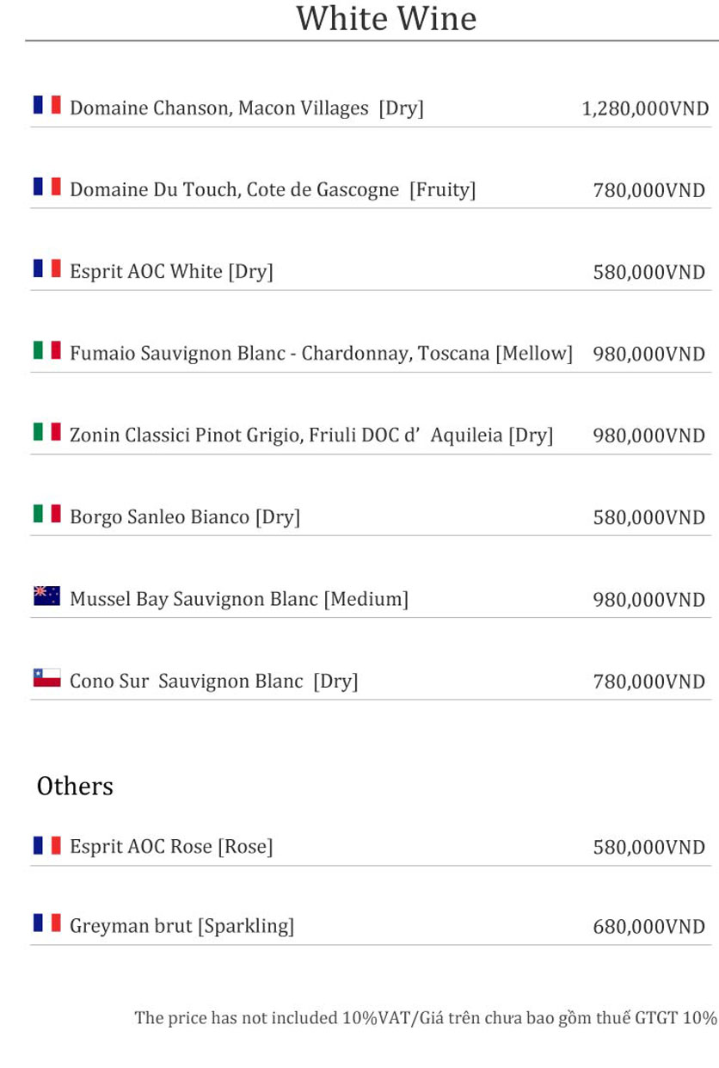Viewport: 719px width, 1068px height.
Task: Click the 10% VAT notice text
Action: tap(425, 1019)
